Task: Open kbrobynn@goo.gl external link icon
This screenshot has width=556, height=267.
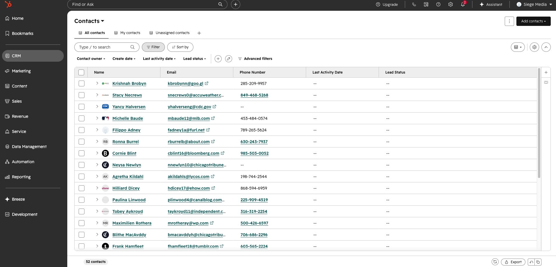Action: pos(206,83)
